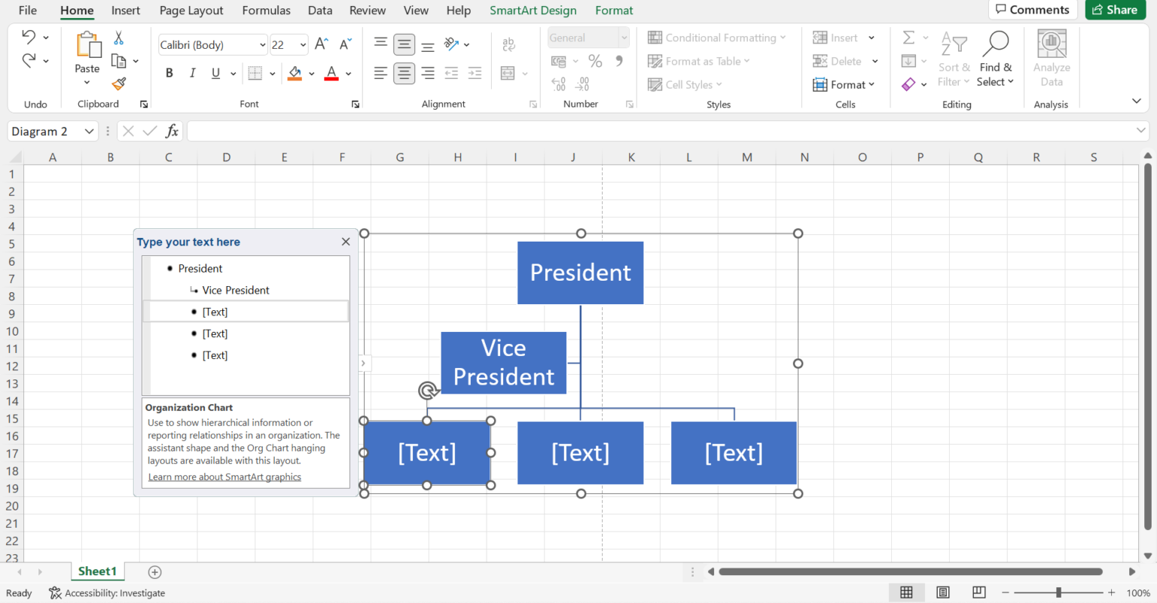Click the Percent Style icon

tap(594, 61)
